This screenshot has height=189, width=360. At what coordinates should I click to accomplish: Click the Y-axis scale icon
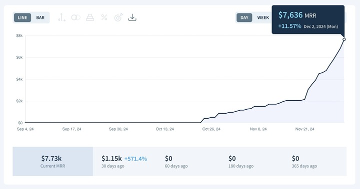click(x=61, y=17)
